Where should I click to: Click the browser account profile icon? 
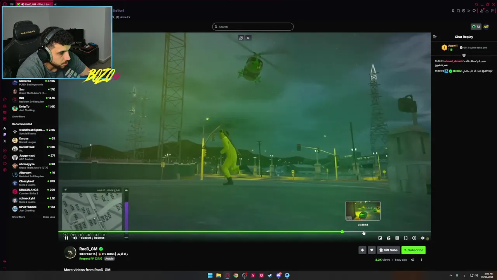(481, 11)
